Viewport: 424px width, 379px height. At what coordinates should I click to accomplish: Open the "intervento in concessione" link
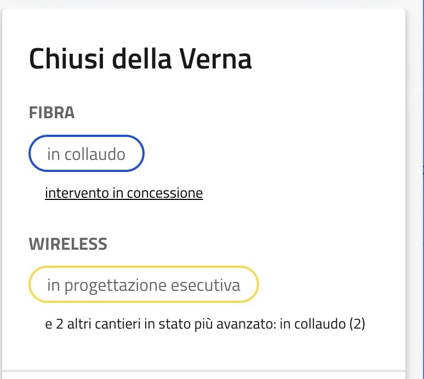coord(124,193)
